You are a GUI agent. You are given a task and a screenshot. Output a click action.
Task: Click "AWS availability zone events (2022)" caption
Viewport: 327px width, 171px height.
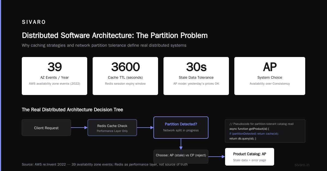(55, 84)
